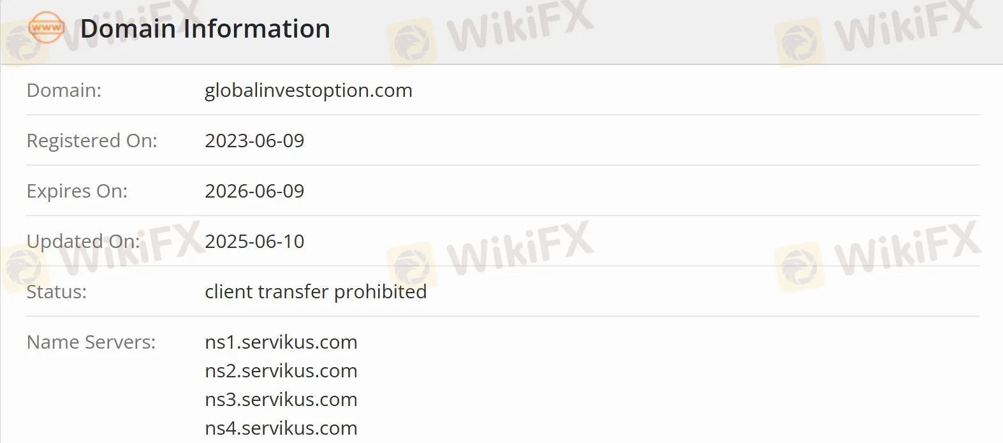Click the WikiFX watermark logo at top right
This screenshot has width=1003, height=443.
[x=879, y=32]
